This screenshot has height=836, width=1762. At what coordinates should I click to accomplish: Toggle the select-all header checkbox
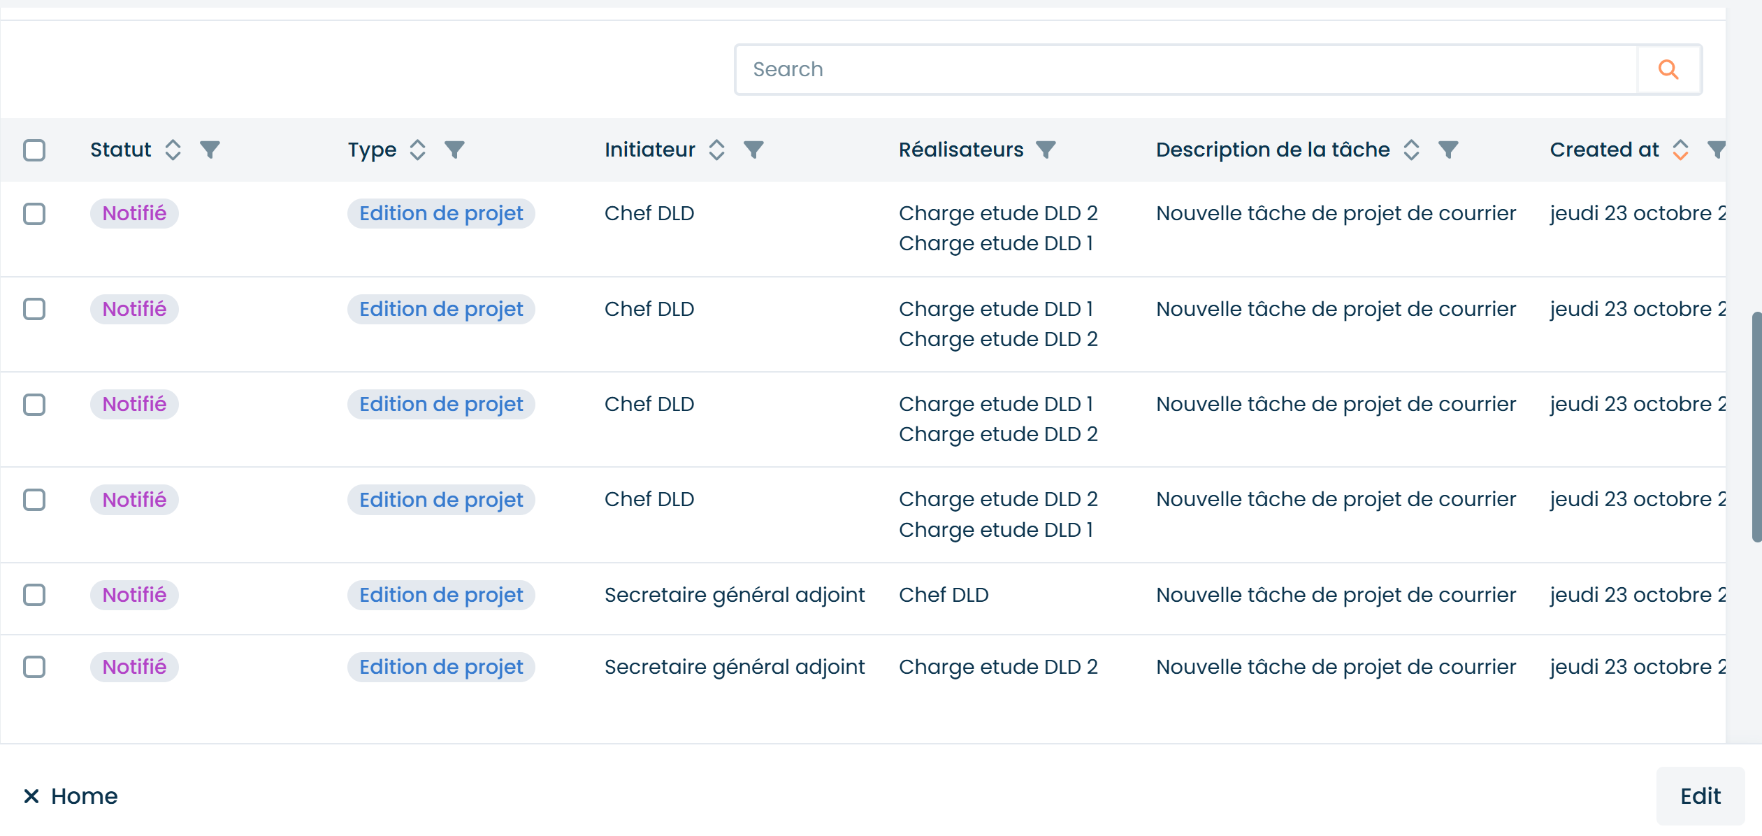tap(34, 150)
